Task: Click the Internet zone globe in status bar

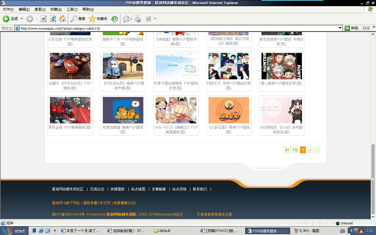Action: 338,223
